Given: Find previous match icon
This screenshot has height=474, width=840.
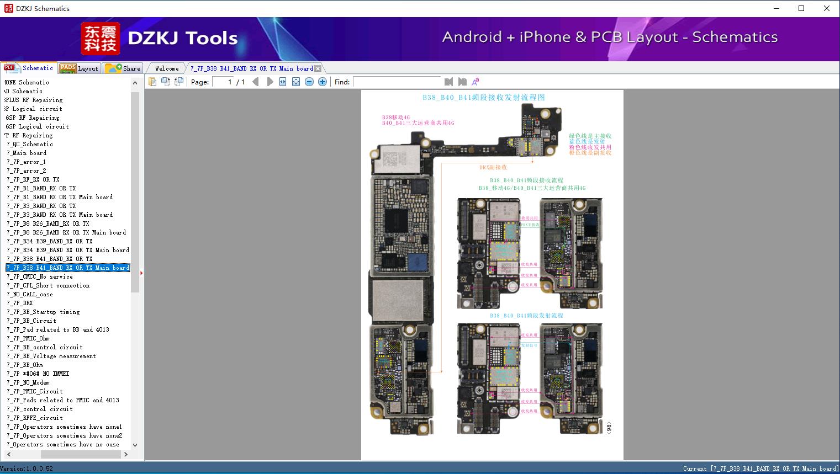Looking at the screenshot, I should click(448, 82).
